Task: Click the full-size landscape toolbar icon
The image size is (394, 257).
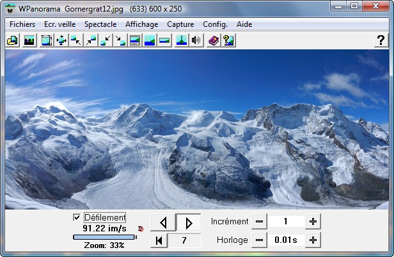Action: click(x=150, y=40)
